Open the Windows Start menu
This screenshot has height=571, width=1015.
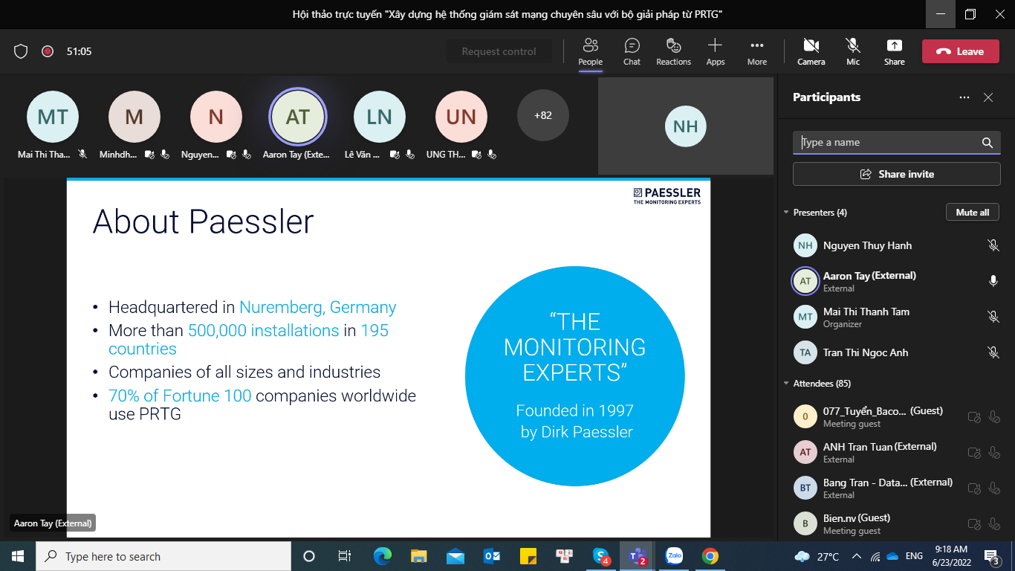pyautogui.click(x=18, y=556)
